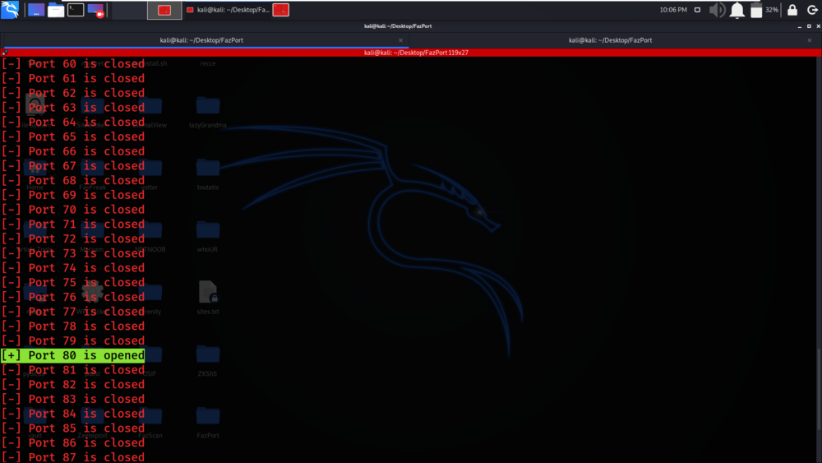Close the active left terminal tab

(400, 40)
